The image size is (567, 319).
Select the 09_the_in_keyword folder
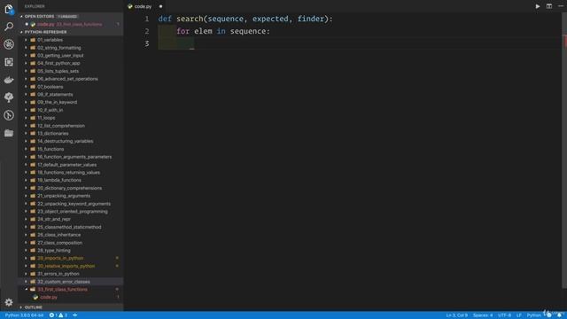click(71, 103)
